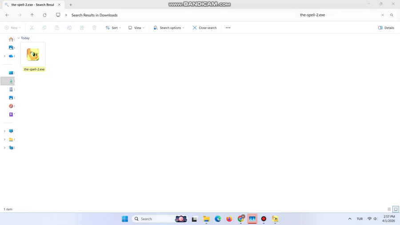Image resolution: width=400 pixels, height=225 pixels.
Task: Refresh the search results
Action: [x=44, y=15]
